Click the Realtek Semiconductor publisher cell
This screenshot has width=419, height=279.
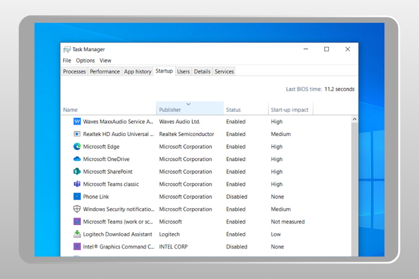click(187, 134)
